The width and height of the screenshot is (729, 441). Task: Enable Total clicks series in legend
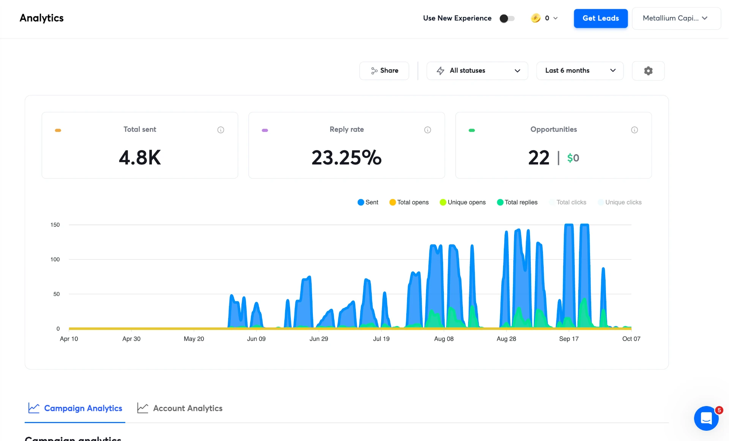568,202
